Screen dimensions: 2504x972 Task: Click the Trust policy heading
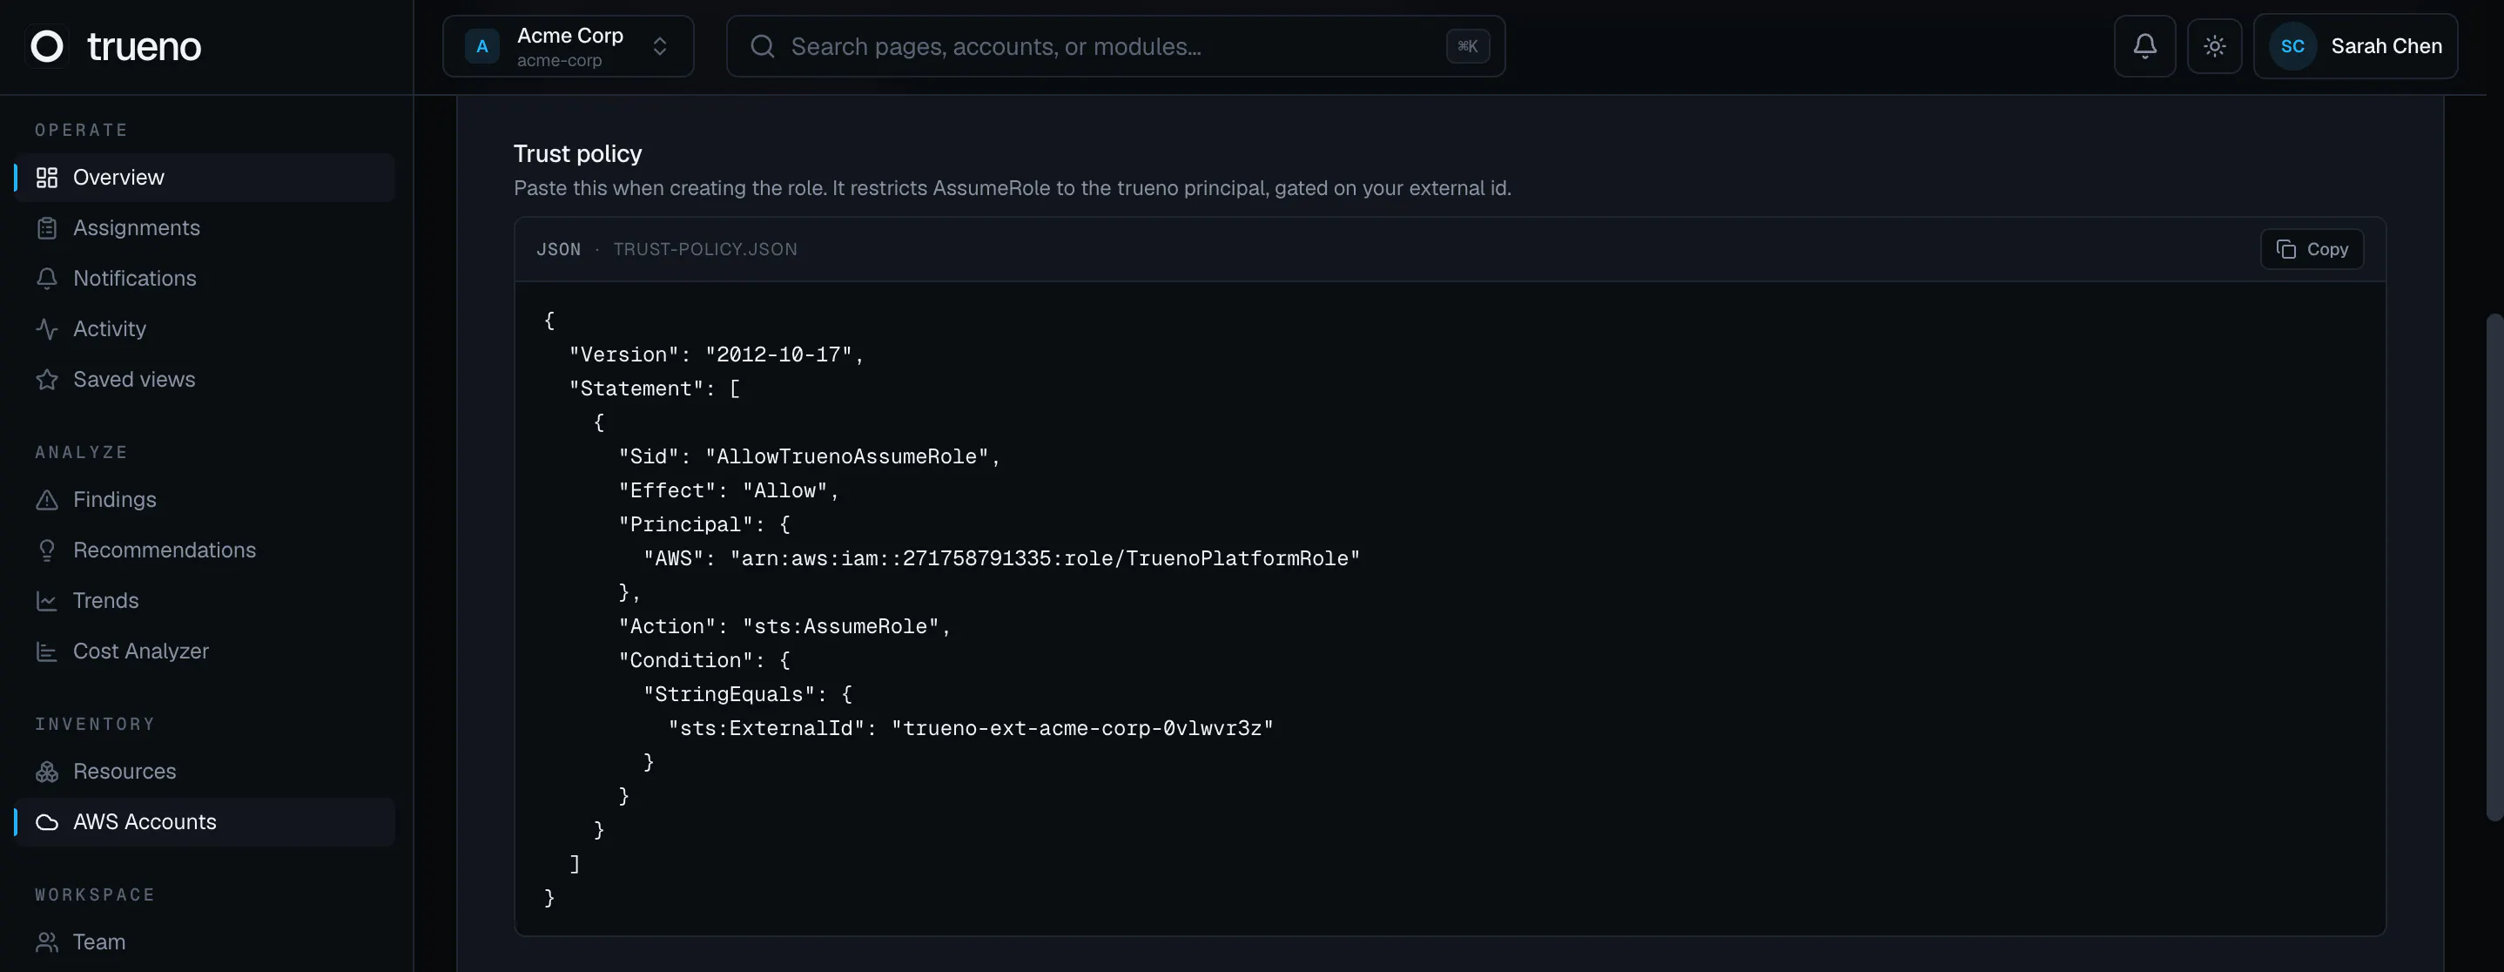click(x=577, y=153)
